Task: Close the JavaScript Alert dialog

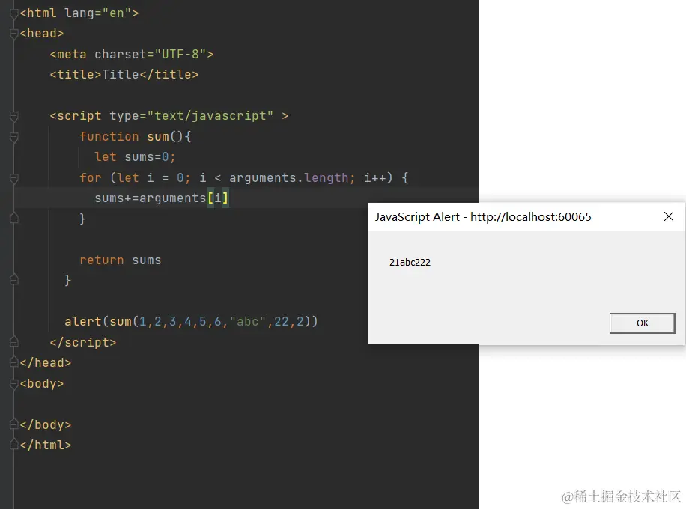Action: [x=668, y=216]
